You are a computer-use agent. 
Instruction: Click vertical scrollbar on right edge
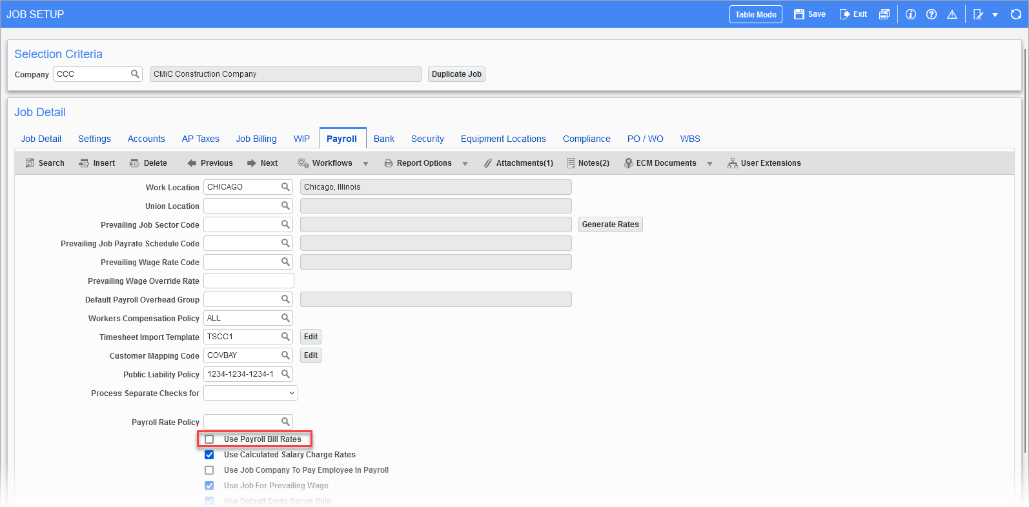click(1025, 252)
